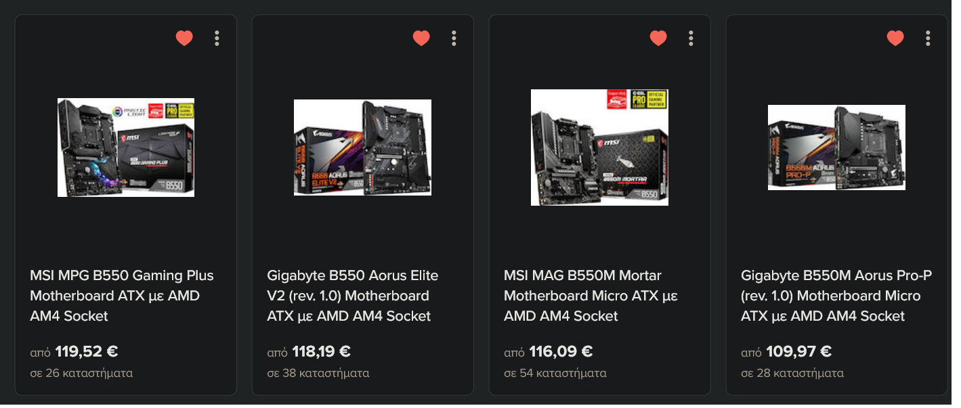Follow MSI MAG B550M Mortar title link
The width and height of the screenshot is (961, 408).
(591, 296)
